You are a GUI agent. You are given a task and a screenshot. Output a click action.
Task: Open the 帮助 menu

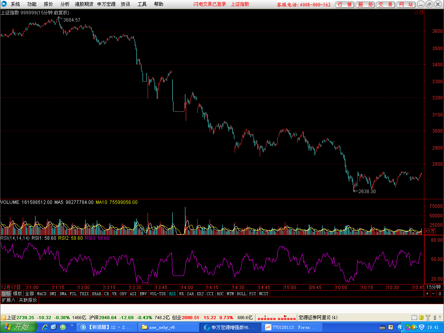pyautogui.click(x=158, y=4)
